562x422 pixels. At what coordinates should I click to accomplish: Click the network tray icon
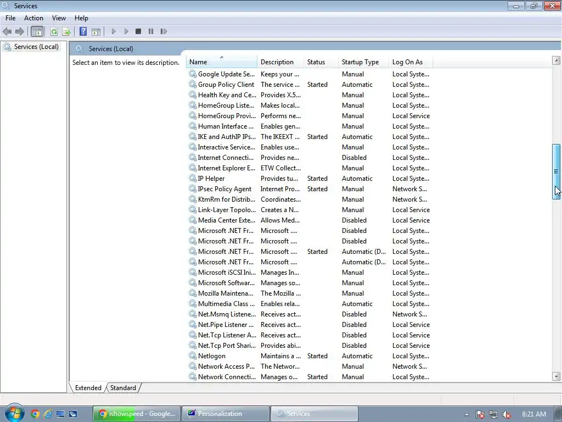(x=493, y=414)
